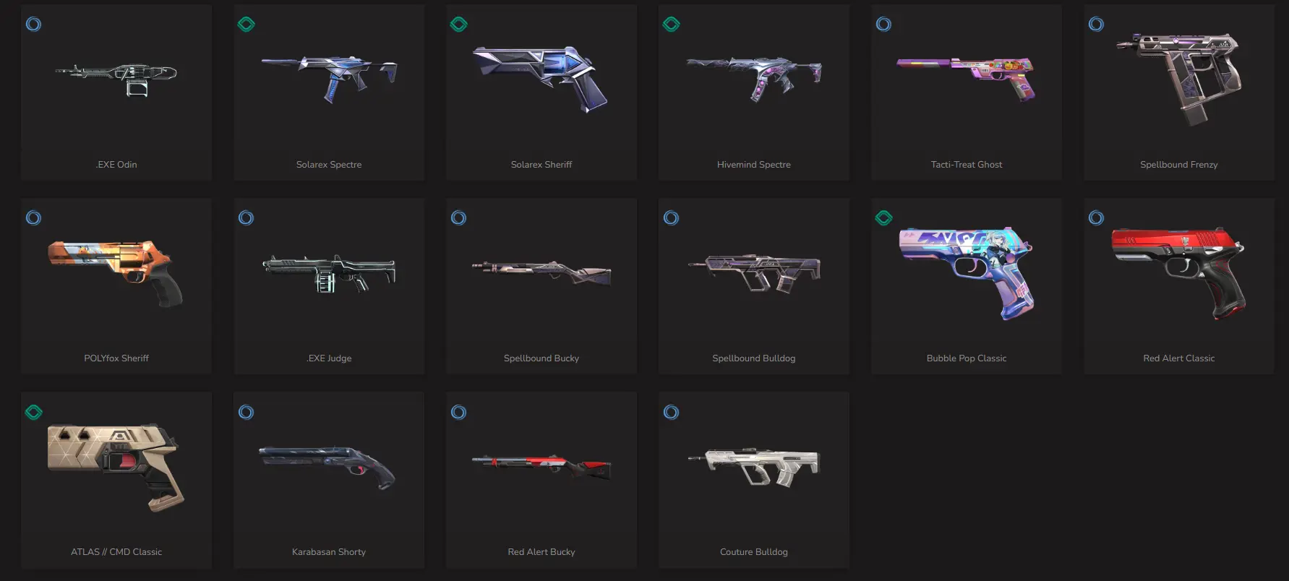Click the green tier icon on ATLAS // CMD Classic card

tap(33, 413)
